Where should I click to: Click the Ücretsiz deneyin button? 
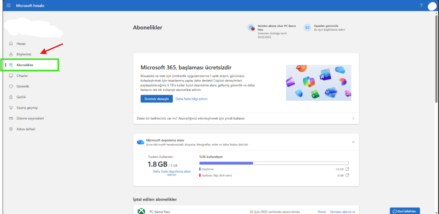157,99
